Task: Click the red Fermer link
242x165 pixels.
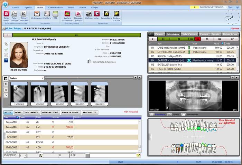Action: click(x=235, y=28)
